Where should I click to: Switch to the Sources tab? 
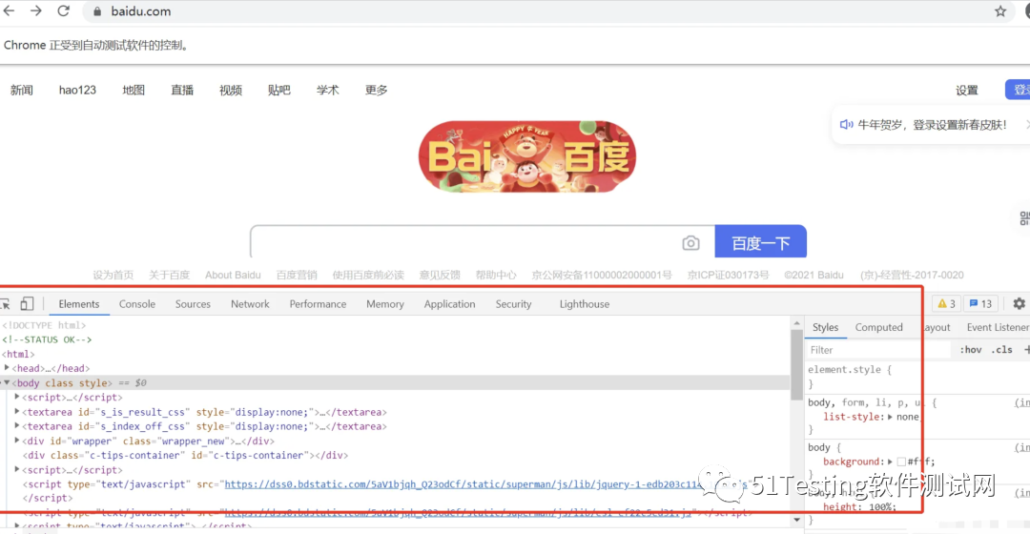193,304
